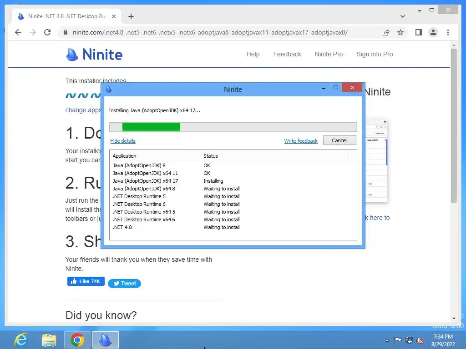The width and height of the screenshot is (466, 349).
Task: Select the Java (AdoptOpenJDK) 8 row
Action: tap(233, 165)
